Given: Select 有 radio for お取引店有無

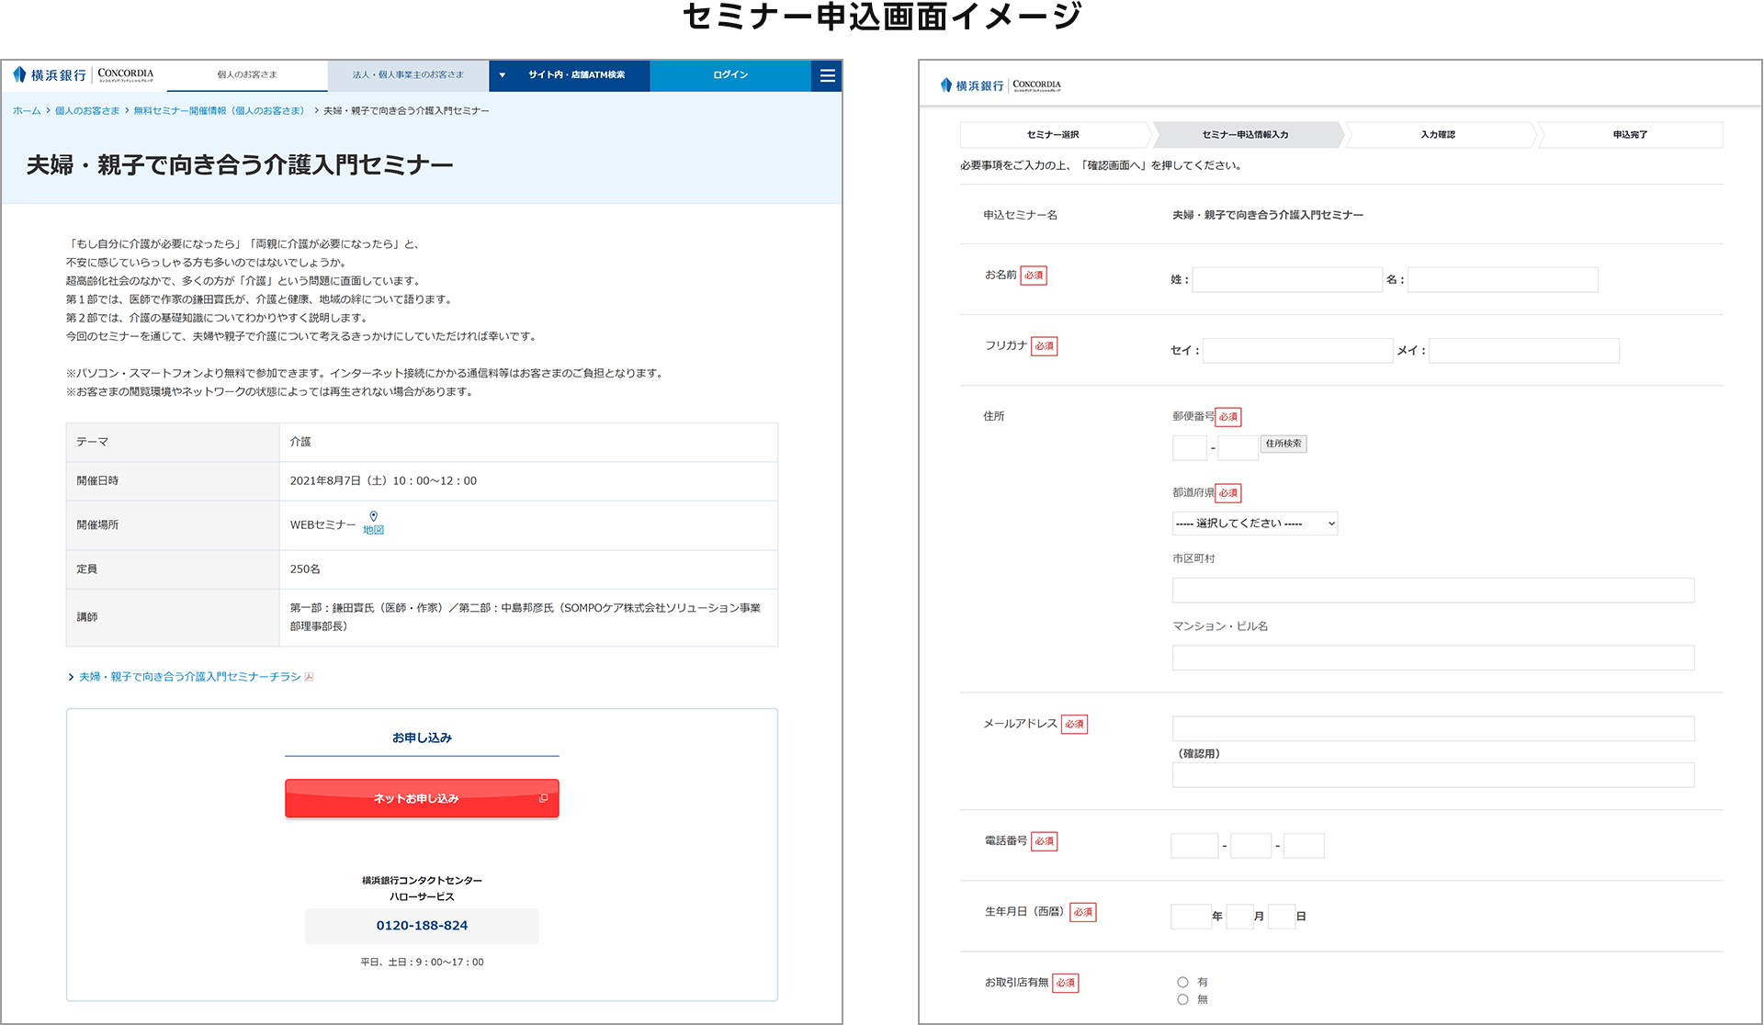Looking at the screenshot, I should pos(1182,982).
